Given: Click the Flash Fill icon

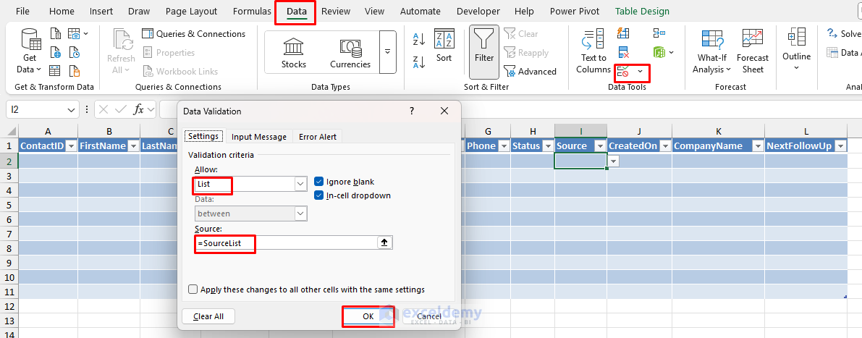Looking at the screenshot, I should click(x=623, y=34).
